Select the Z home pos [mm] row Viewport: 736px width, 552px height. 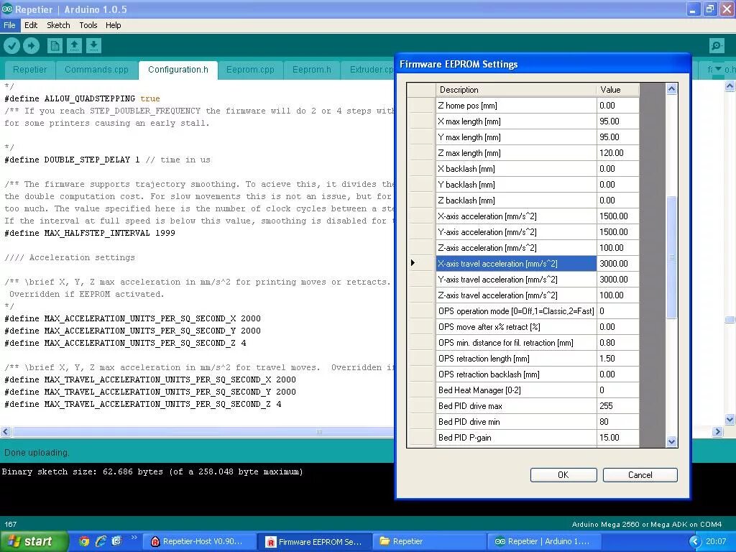pyautogui.click(x=516, y=106)
